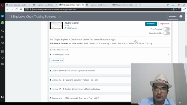This screenshot has width=187, height=105.
Task: Add Resources to the lecture
Action: [x=57, y=60]
